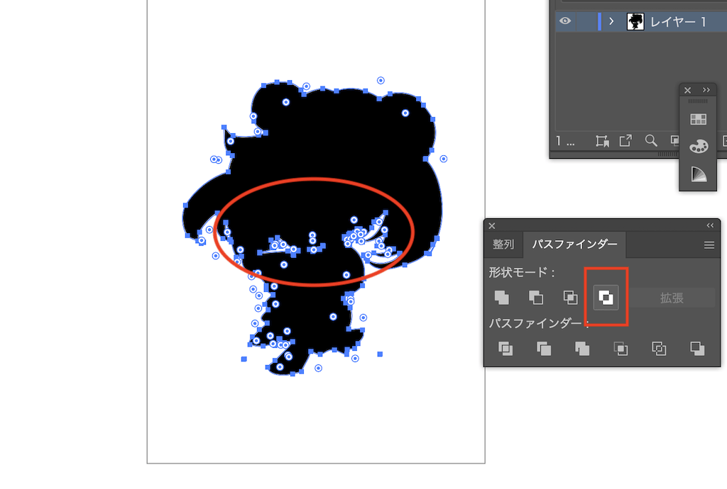Viewport: 727px width, 489px height.
Task: Apply the Trim pathfinder
Action: (x=543, y=349)
